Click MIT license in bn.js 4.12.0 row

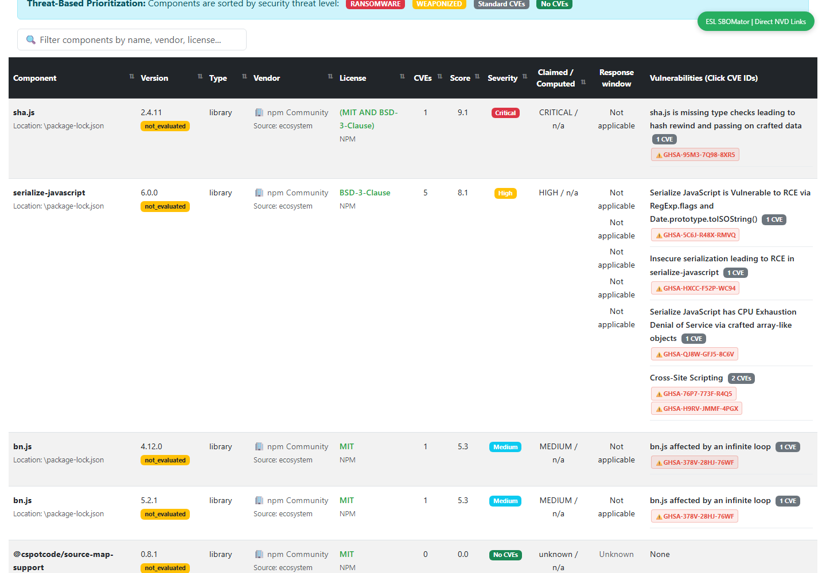[346, 446]
